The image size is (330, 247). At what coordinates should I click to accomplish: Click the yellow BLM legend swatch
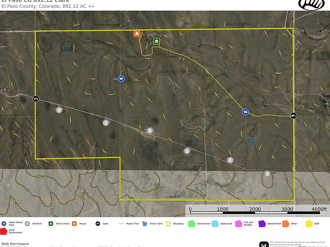tap(309, 224)
